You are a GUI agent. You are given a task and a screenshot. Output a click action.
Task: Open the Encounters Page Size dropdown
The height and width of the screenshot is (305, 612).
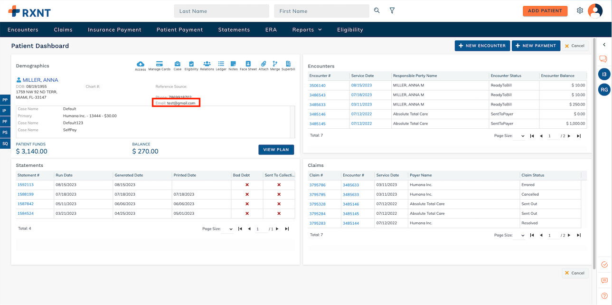coord(519,136)
